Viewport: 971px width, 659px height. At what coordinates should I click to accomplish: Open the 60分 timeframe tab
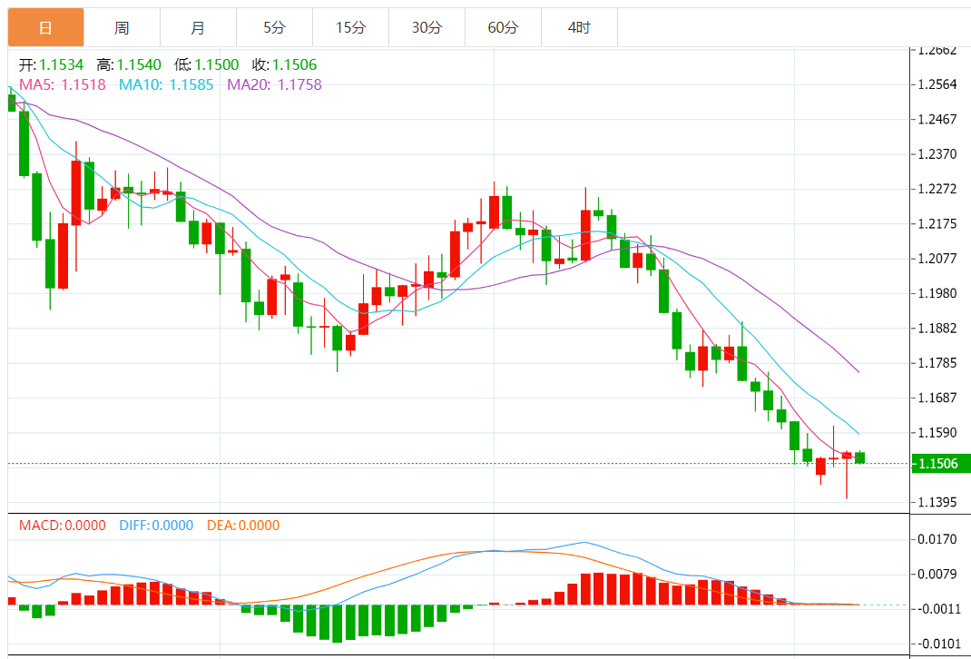pyautogui.click(x=503, y=27)
